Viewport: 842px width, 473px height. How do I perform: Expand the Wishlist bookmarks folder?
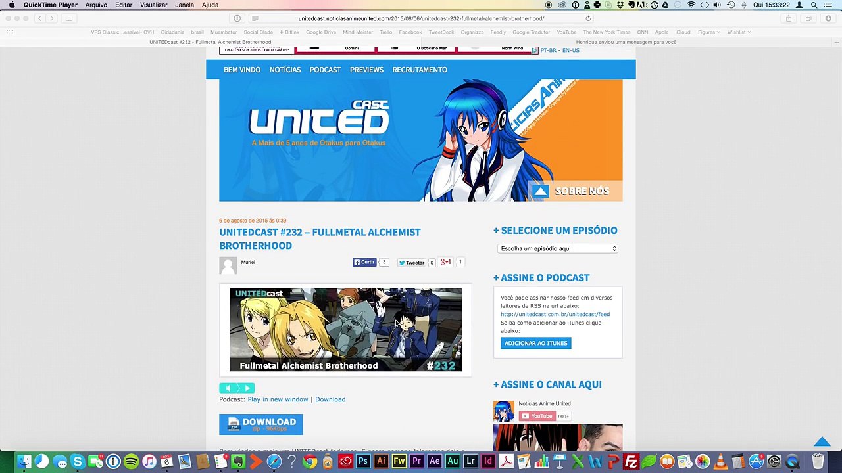click(739, 32)
